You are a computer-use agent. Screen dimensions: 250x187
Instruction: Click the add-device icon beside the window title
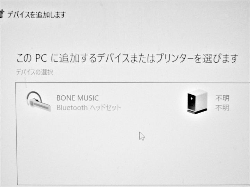coord(2,14)
